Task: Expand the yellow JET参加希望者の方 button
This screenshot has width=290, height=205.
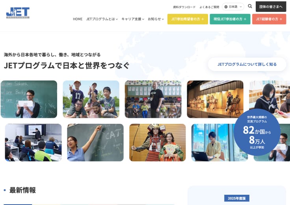Action: click(x=188, y=19)
